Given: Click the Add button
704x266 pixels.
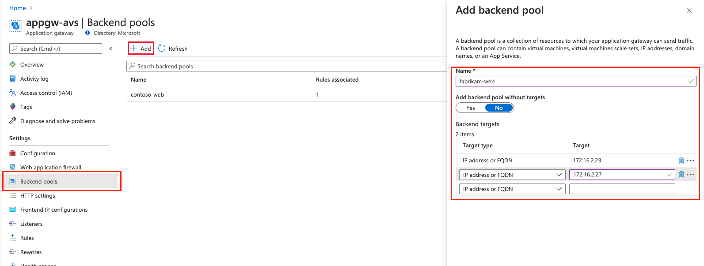Looking at the screenshot, I should [x=141, y=49].
